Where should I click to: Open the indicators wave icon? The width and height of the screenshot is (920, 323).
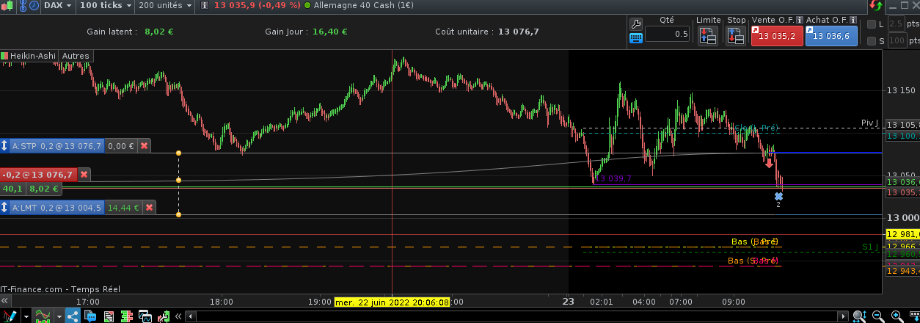pos(44,316)
